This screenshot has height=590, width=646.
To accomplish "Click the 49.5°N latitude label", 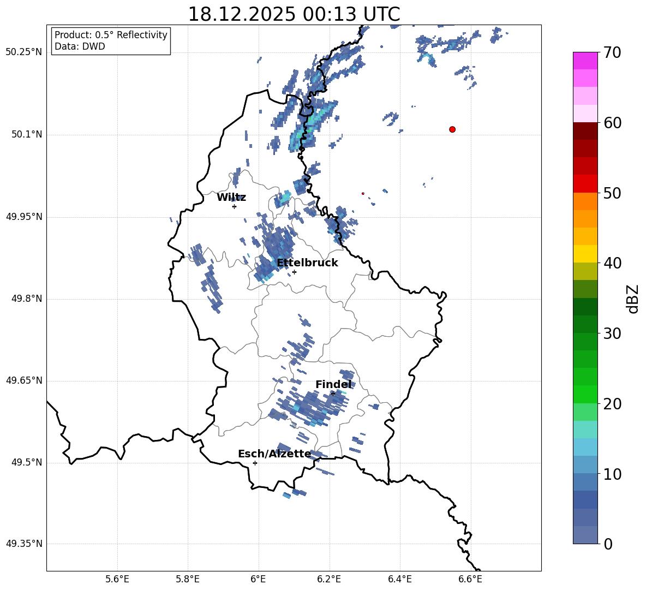I will click(27, 462).
